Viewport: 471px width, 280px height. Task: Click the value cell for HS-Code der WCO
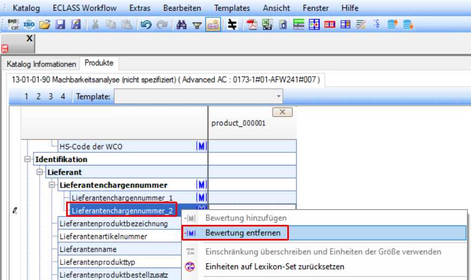pos(253,146)
